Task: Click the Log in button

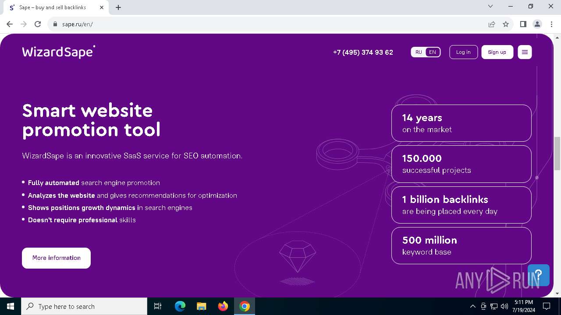Action: point(463,52)
